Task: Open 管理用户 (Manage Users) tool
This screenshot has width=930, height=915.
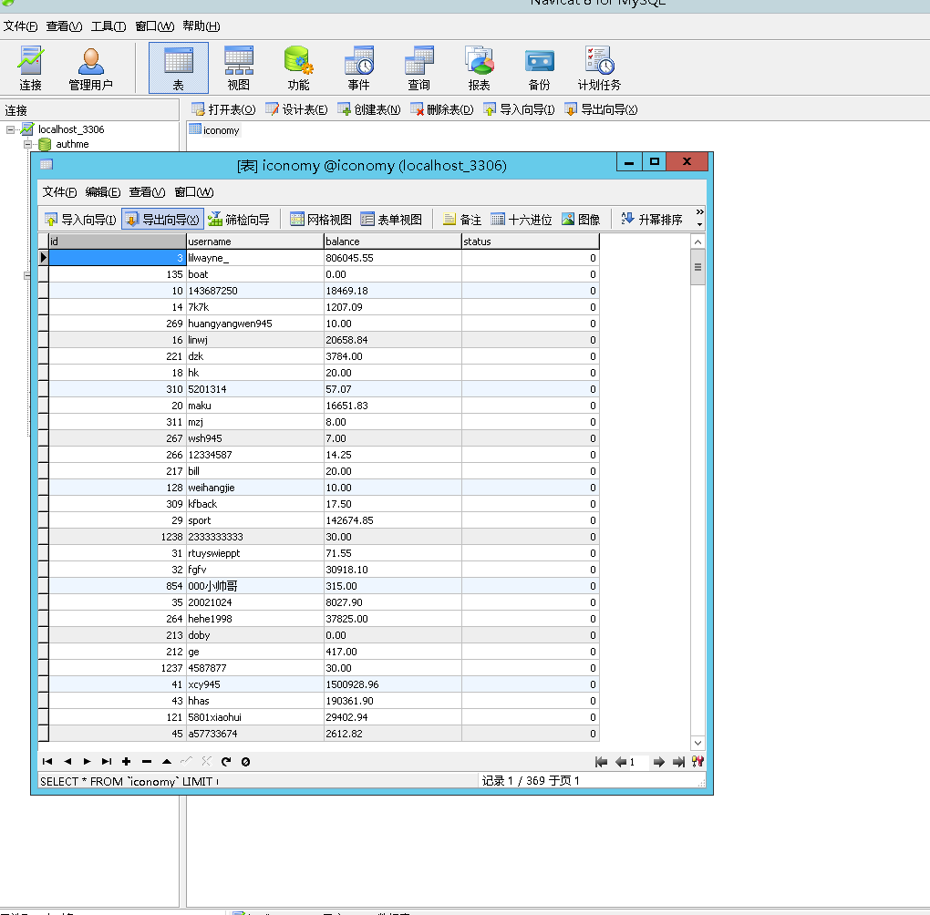Action: [91, 68]
